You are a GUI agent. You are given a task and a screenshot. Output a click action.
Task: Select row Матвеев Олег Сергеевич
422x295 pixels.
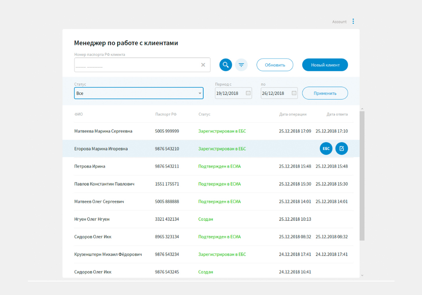pos(211,201)
